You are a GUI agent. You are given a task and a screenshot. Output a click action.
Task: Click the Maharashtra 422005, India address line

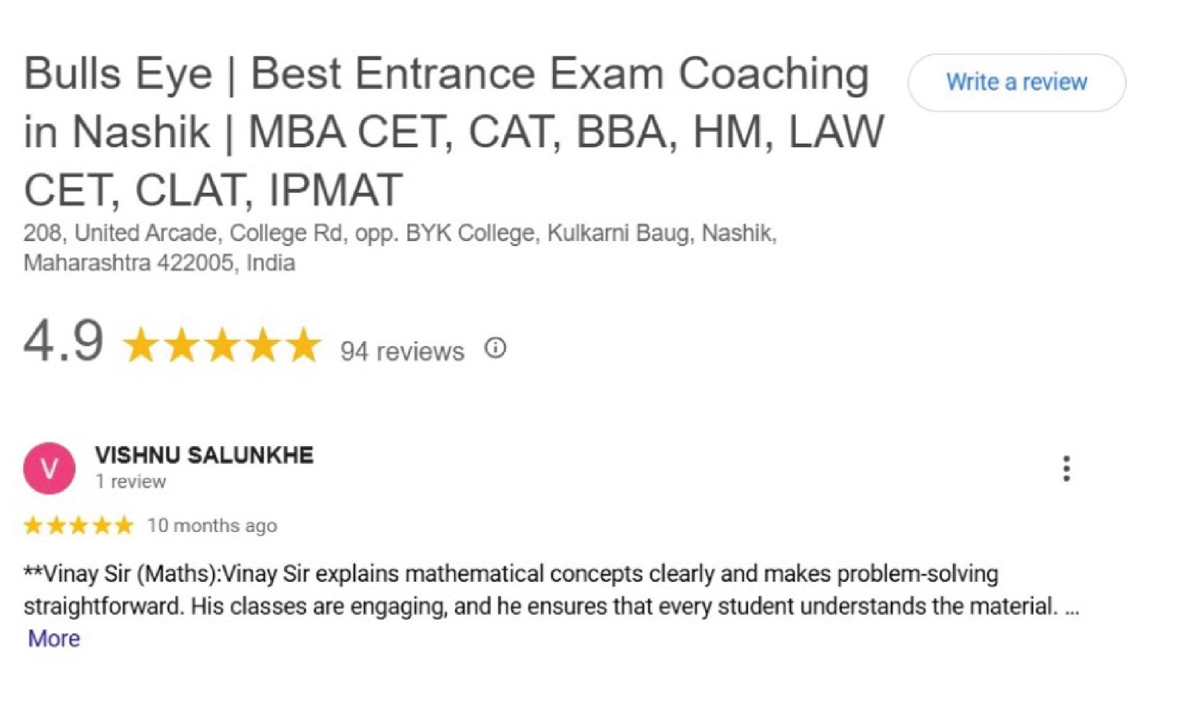(159, 263)
